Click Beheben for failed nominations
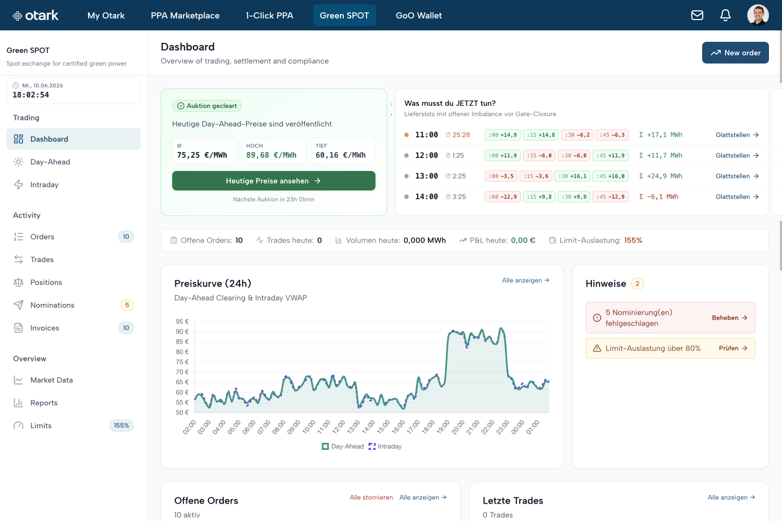The image size is (782, 521). (729, 317)
